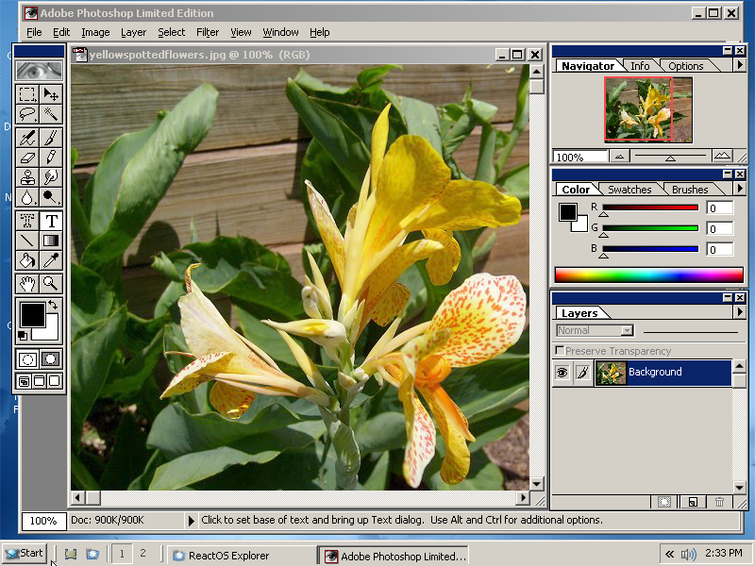Image resolution: width=755 pixels, height=566 pixels.
Task: Switch to the Hand tool
Action: [27, 283]
